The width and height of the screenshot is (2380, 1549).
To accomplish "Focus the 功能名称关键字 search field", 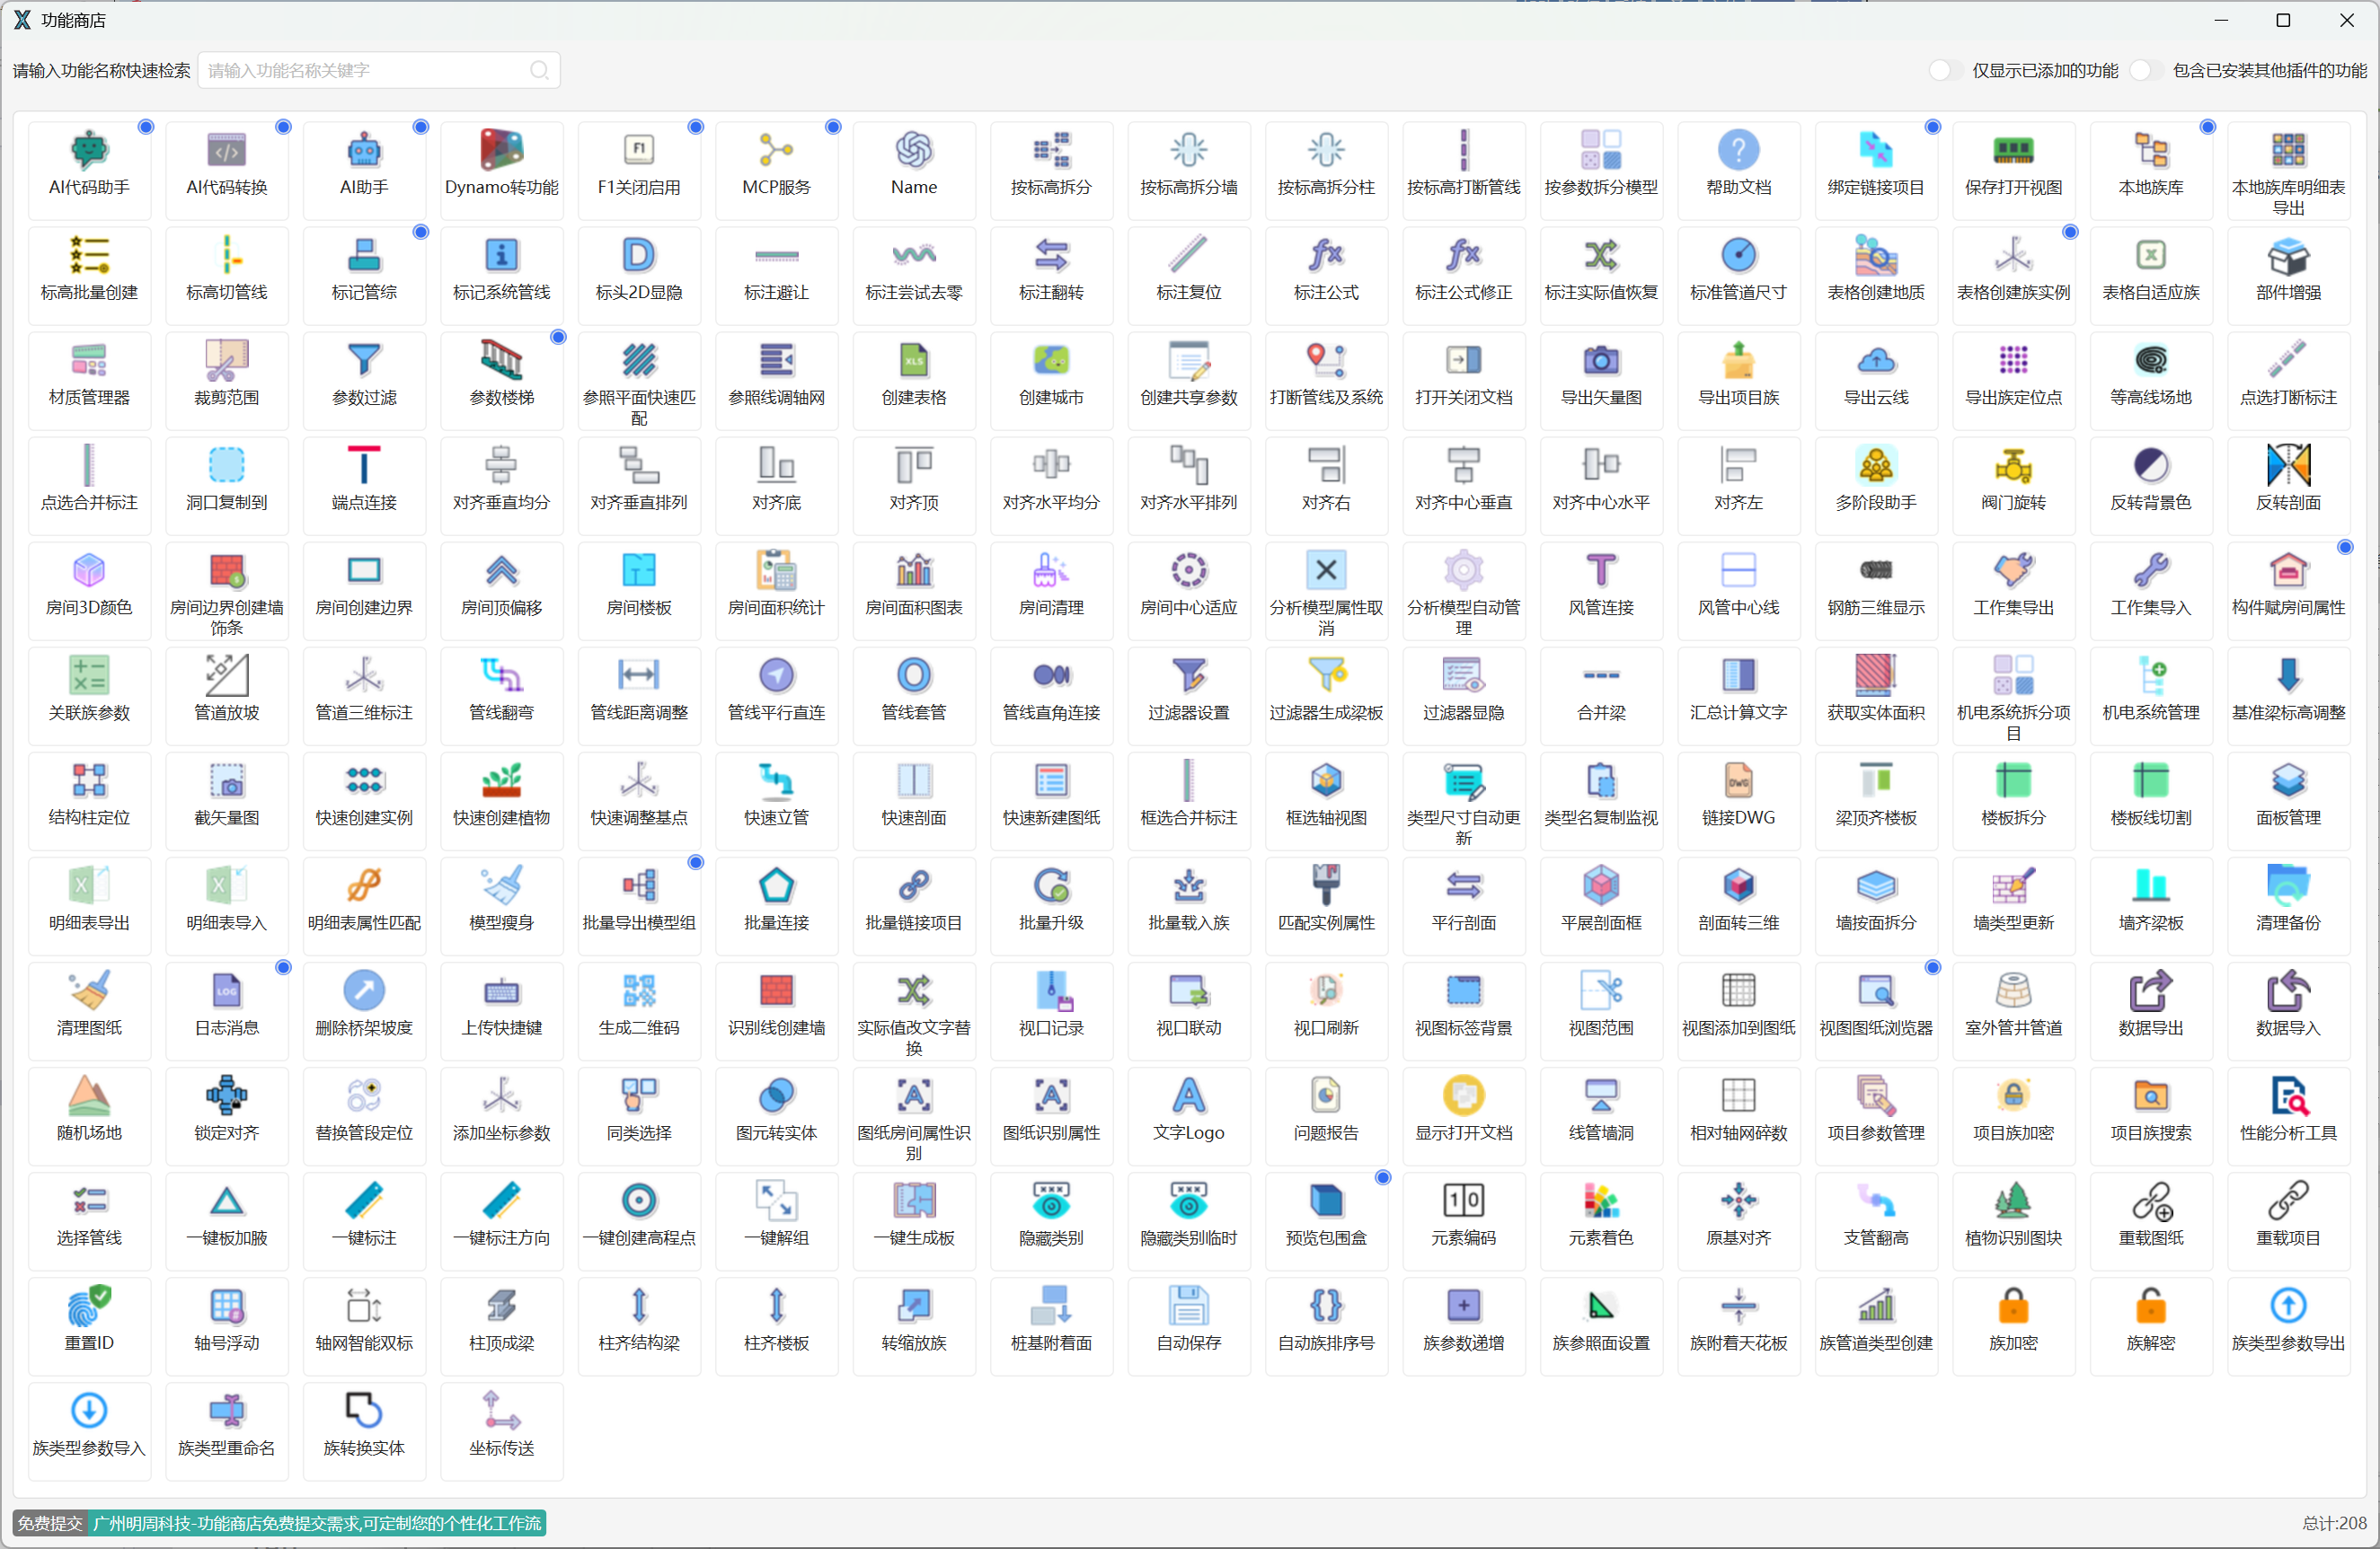I will point(379,70).
